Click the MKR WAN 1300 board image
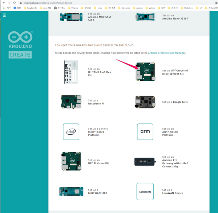218x213 pixels. click(x=71, y=192)
